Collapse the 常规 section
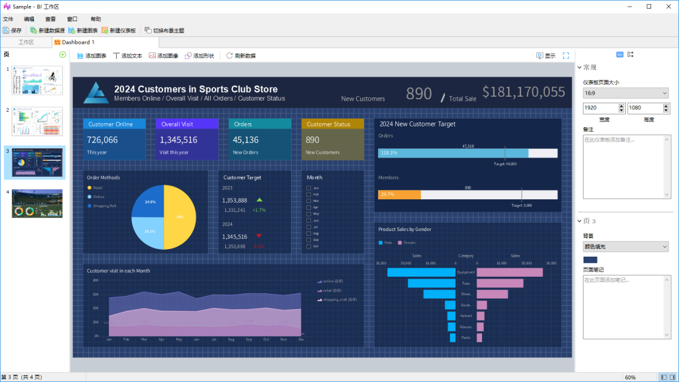The height and width of the screenshot is (382, 679). [580, 68]
